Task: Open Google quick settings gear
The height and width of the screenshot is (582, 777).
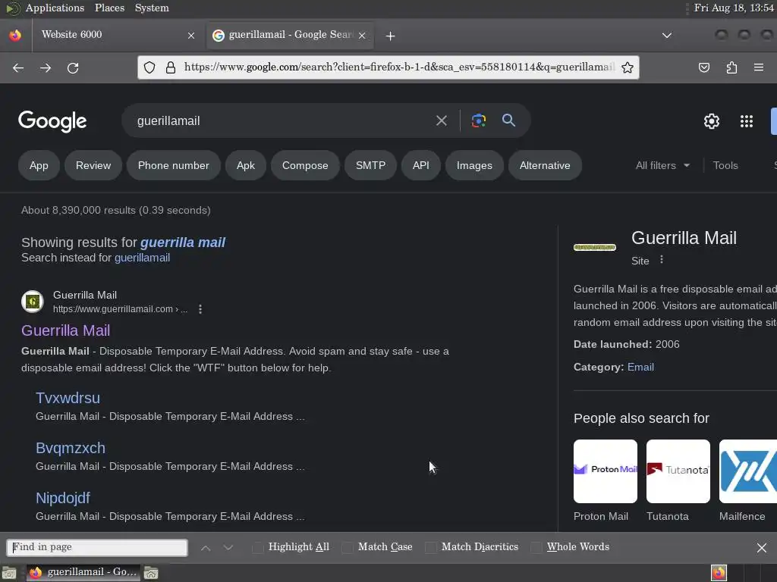Action: [712, 120]
